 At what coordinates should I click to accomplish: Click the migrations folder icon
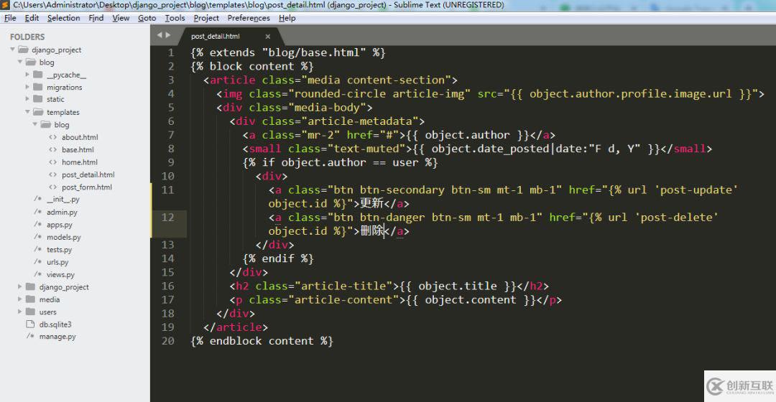tap(37, 87)
